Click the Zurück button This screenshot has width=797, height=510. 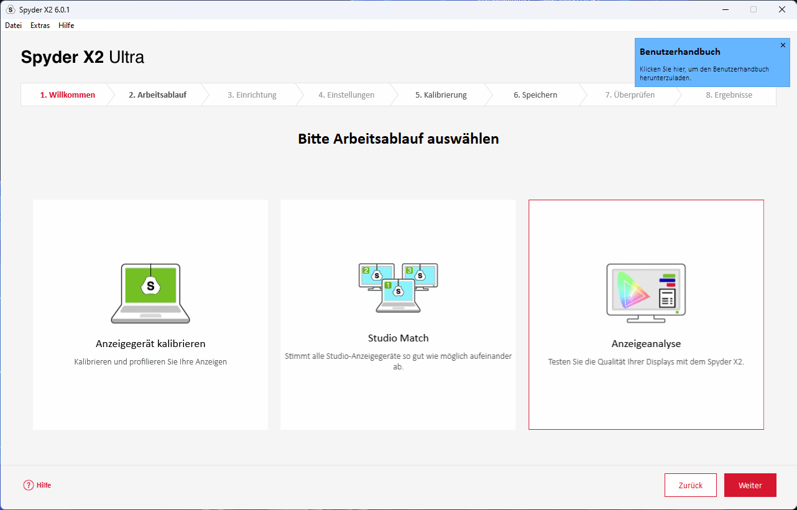coord(691,485)
